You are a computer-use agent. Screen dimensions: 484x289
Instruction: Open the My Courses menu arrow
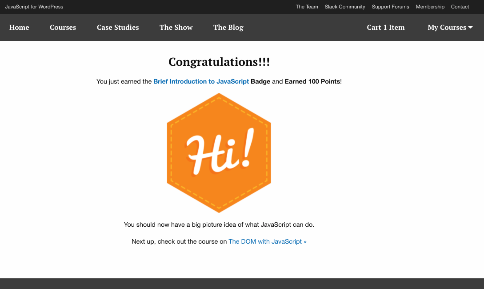pos(470,27)
